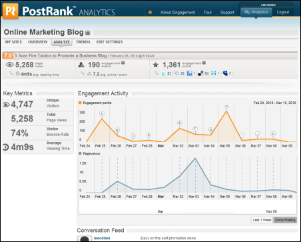Click the Logout link
301x242 pixels.
click(283, 12)
